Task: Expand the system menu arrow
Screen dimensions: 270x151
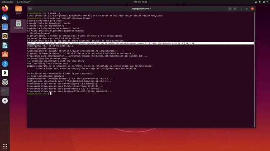Action: coord(267,2)
